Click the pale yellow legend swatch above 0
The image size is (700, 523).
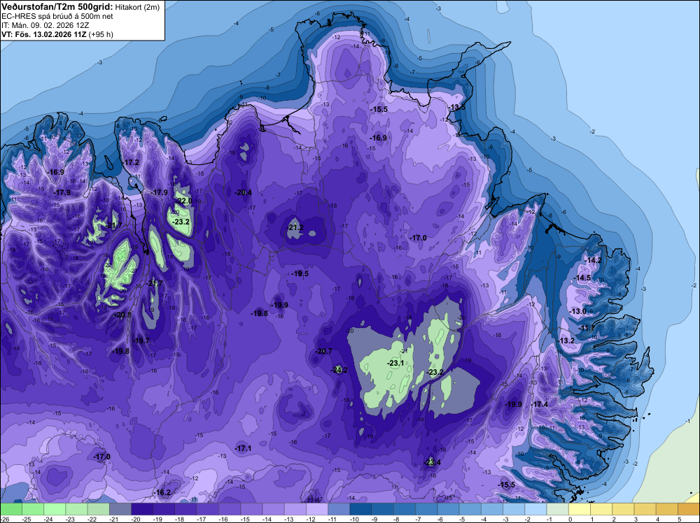click(580, 509)
